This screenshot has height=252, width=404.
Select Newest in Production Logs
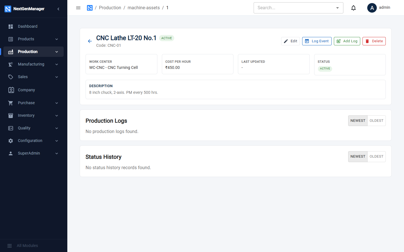(358, 121)
